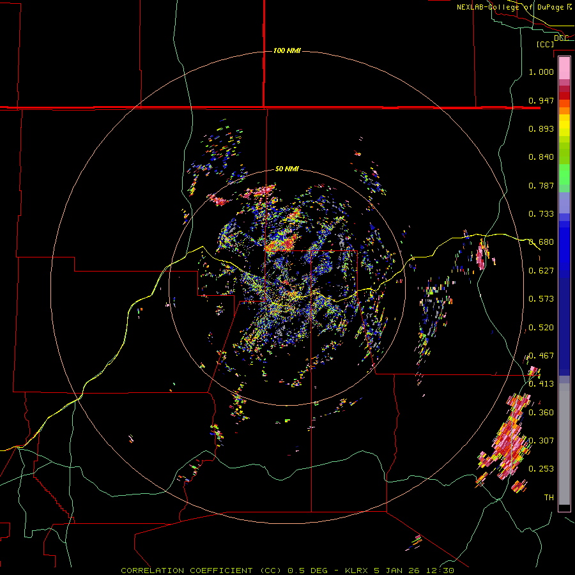Click the [CC] legend title

(545, 44)
